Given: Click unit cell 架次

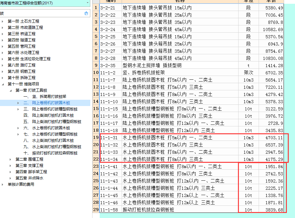Looking at the screenshot, I should point(249,73).
